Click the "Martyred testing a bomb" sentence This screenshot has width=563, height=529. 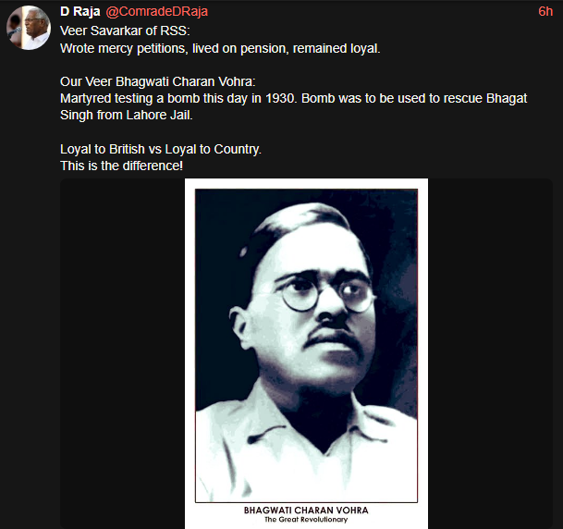[293, 98]
